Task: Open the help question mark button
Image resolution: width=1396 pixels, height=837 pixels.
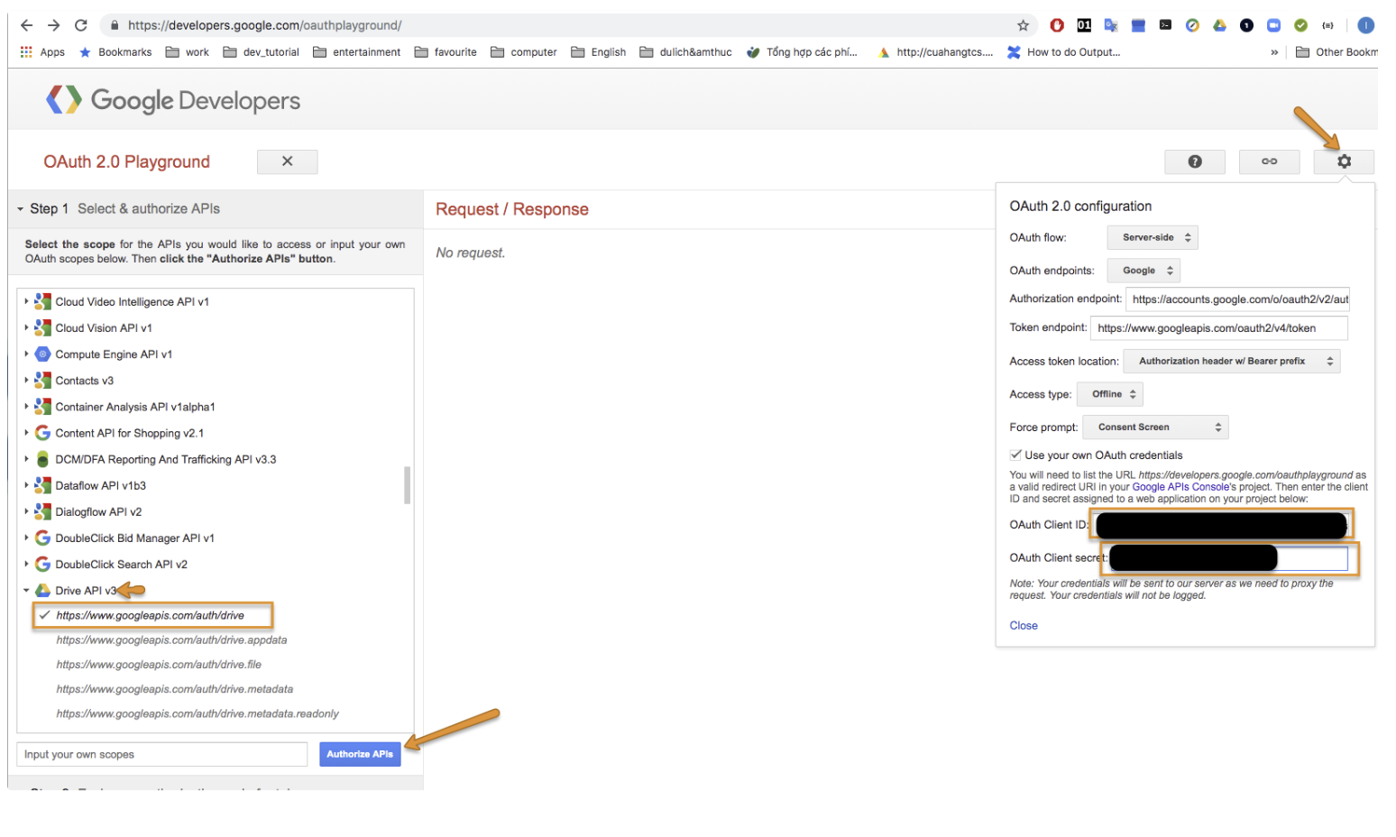Action: click(1194, 161)
